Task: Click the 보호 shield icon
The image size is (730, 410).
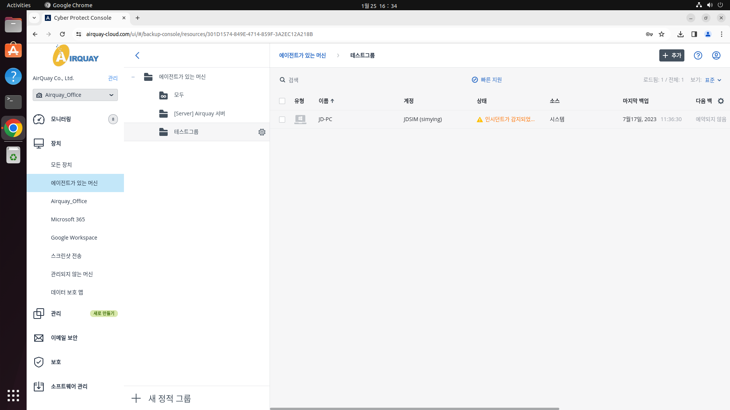Action: [x=39, y=362]
